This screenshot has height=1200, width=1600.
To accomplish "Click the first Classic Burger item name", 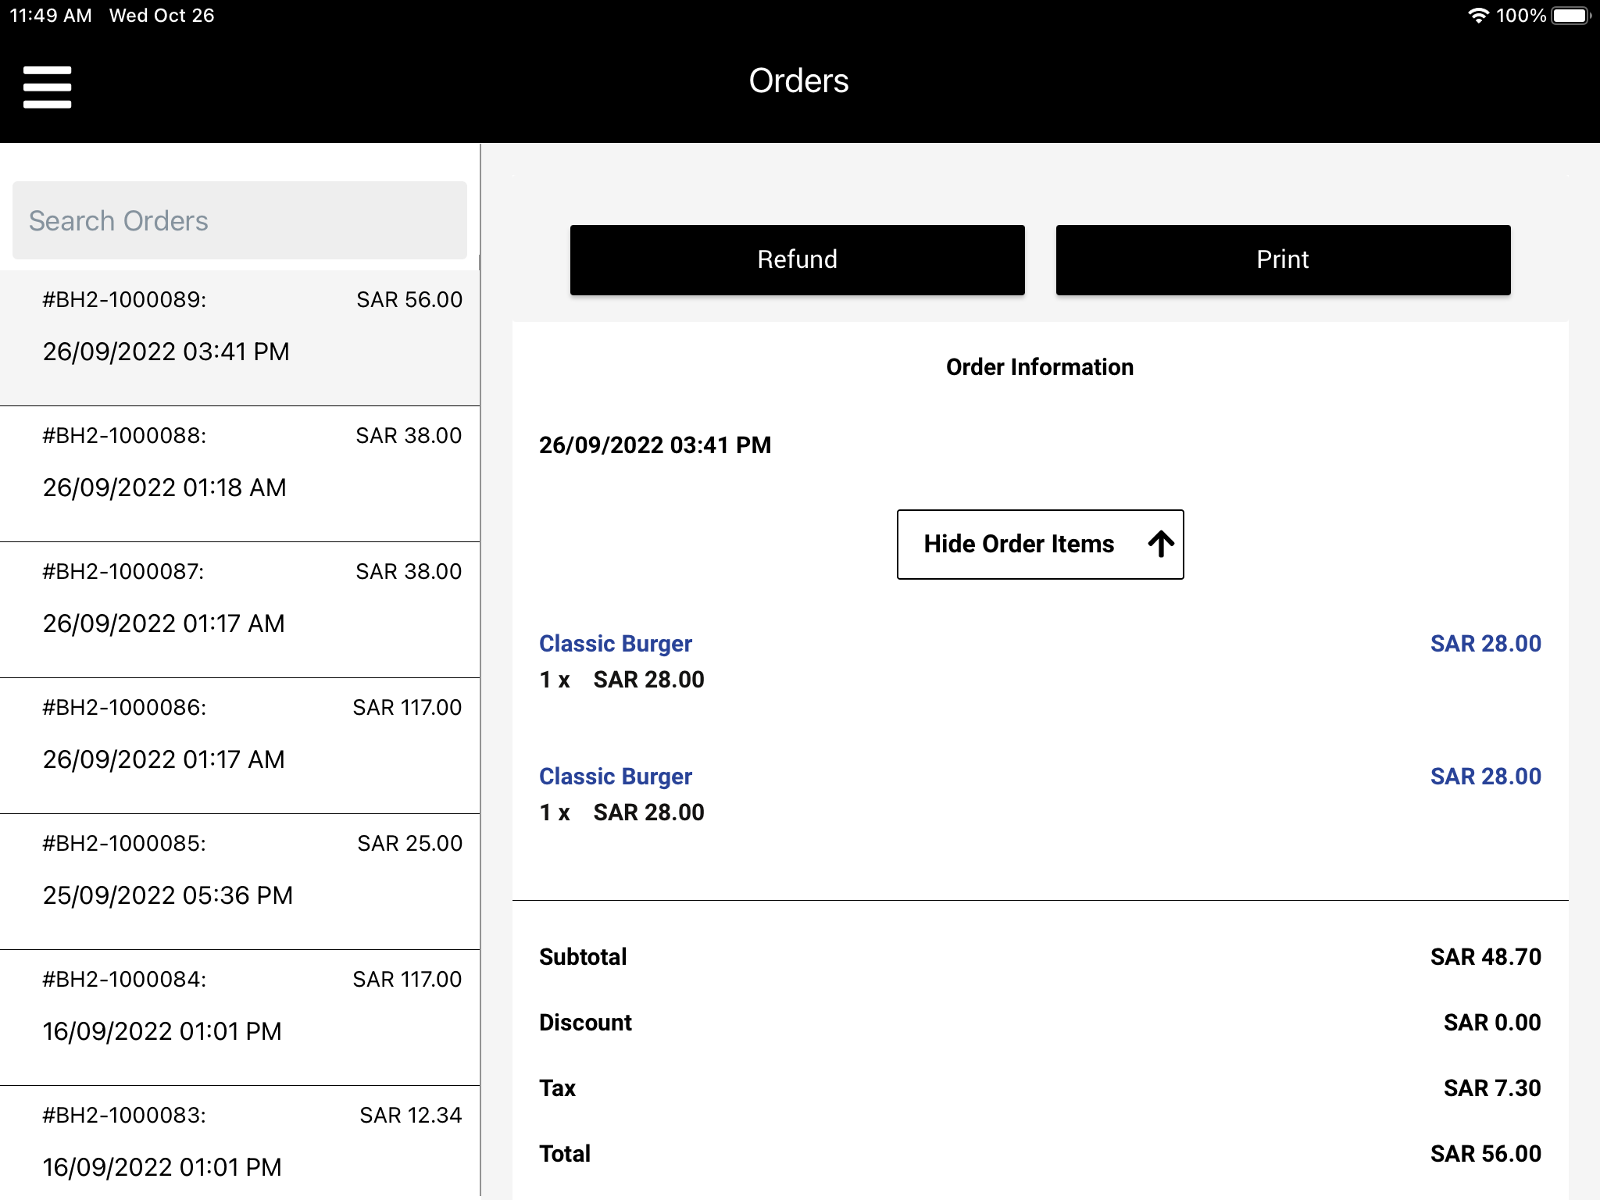I will click(616, 644).
